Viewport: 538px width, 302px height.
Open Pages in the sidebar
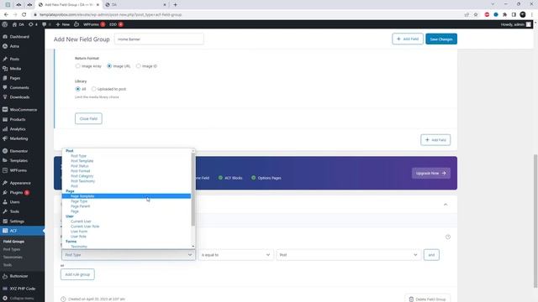coord(15,78)
